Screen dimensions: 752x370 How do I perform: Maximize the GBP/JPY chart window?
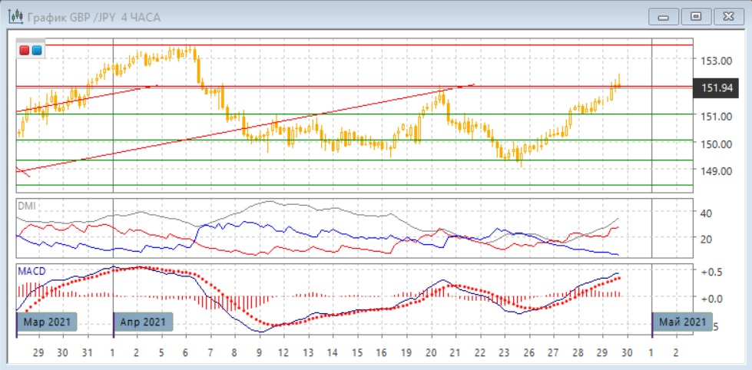pyautogui.click(x=696, y=16)
